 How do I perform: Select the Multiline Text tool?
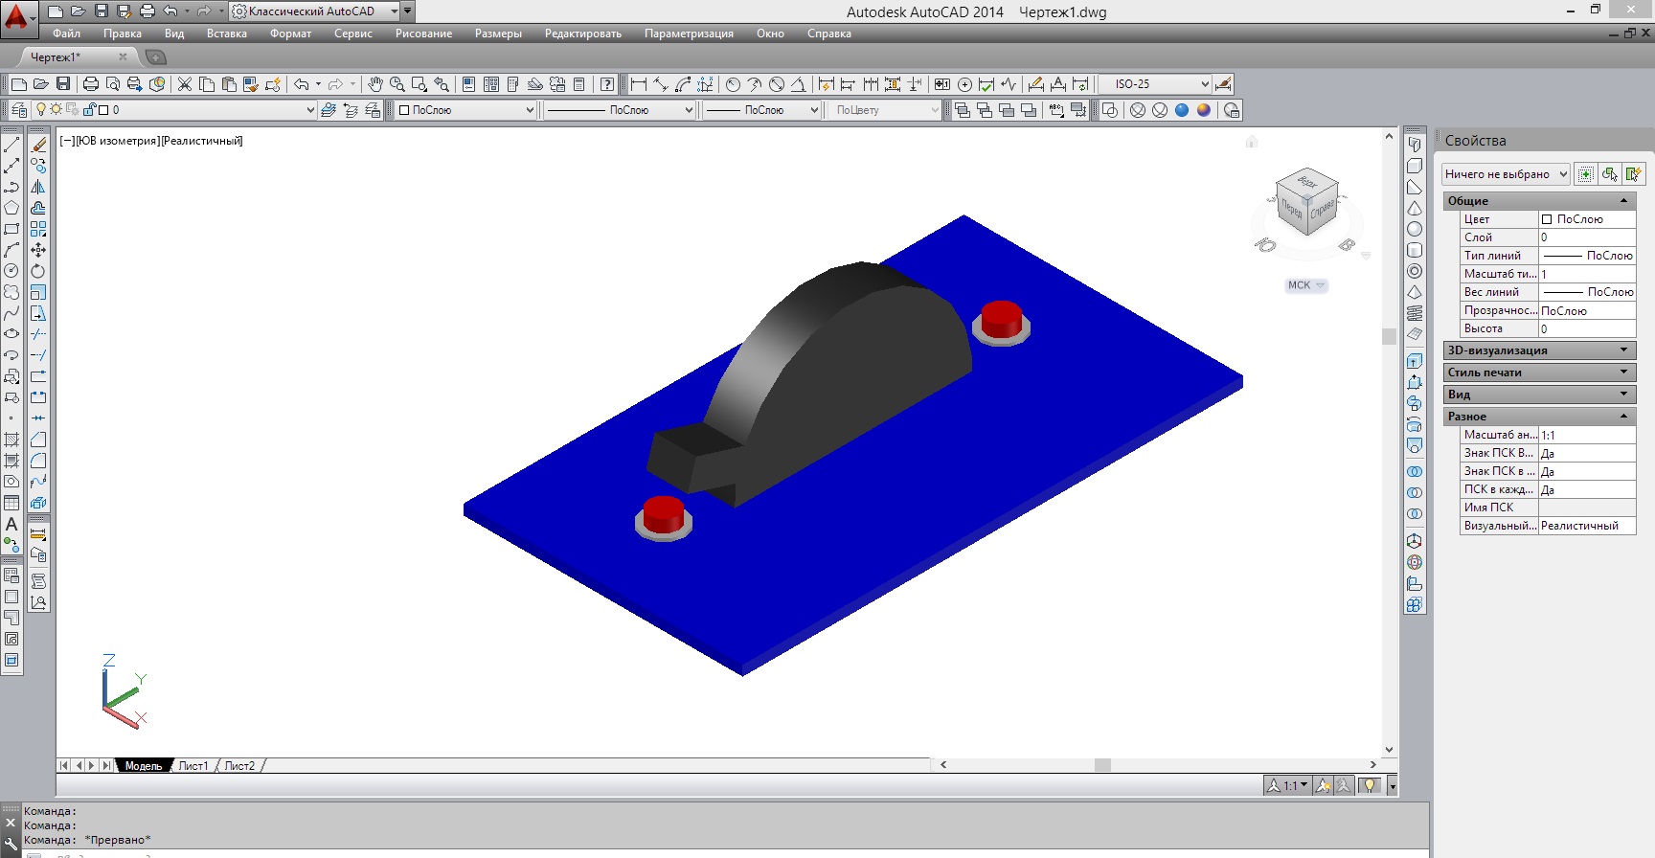tap(11, 525)
